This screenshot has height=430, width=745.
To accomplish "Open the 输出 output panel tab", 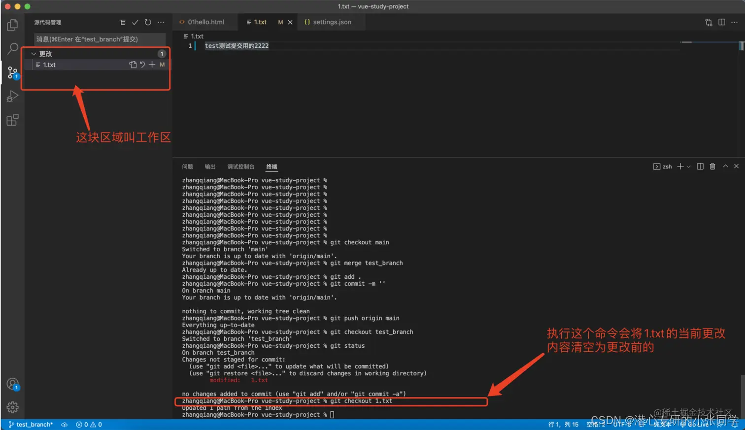I will coord(210,166).
